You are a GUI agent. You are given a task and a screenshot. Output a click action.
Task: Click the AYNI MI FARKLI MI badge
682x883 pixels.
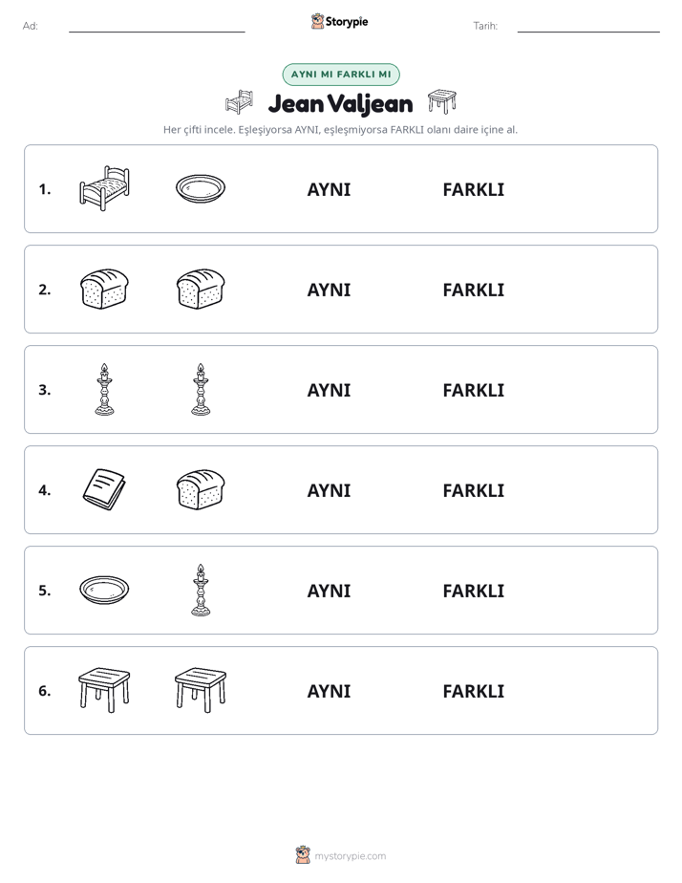point(341,75)
